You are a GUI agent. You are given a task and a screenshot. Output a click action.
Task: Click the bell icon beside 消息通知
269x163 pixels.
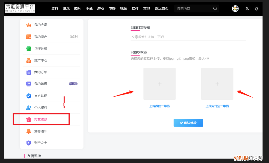click(x=28, y=131)
